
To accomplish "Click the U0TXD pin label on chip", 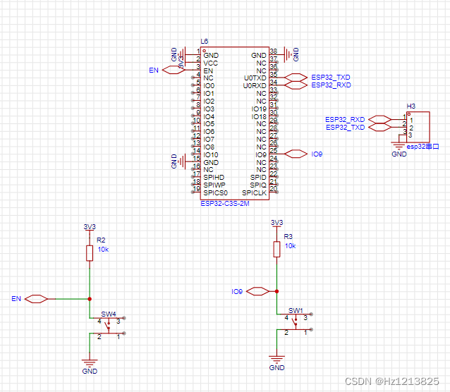I will pyautogui.click(x=255, y=78).
